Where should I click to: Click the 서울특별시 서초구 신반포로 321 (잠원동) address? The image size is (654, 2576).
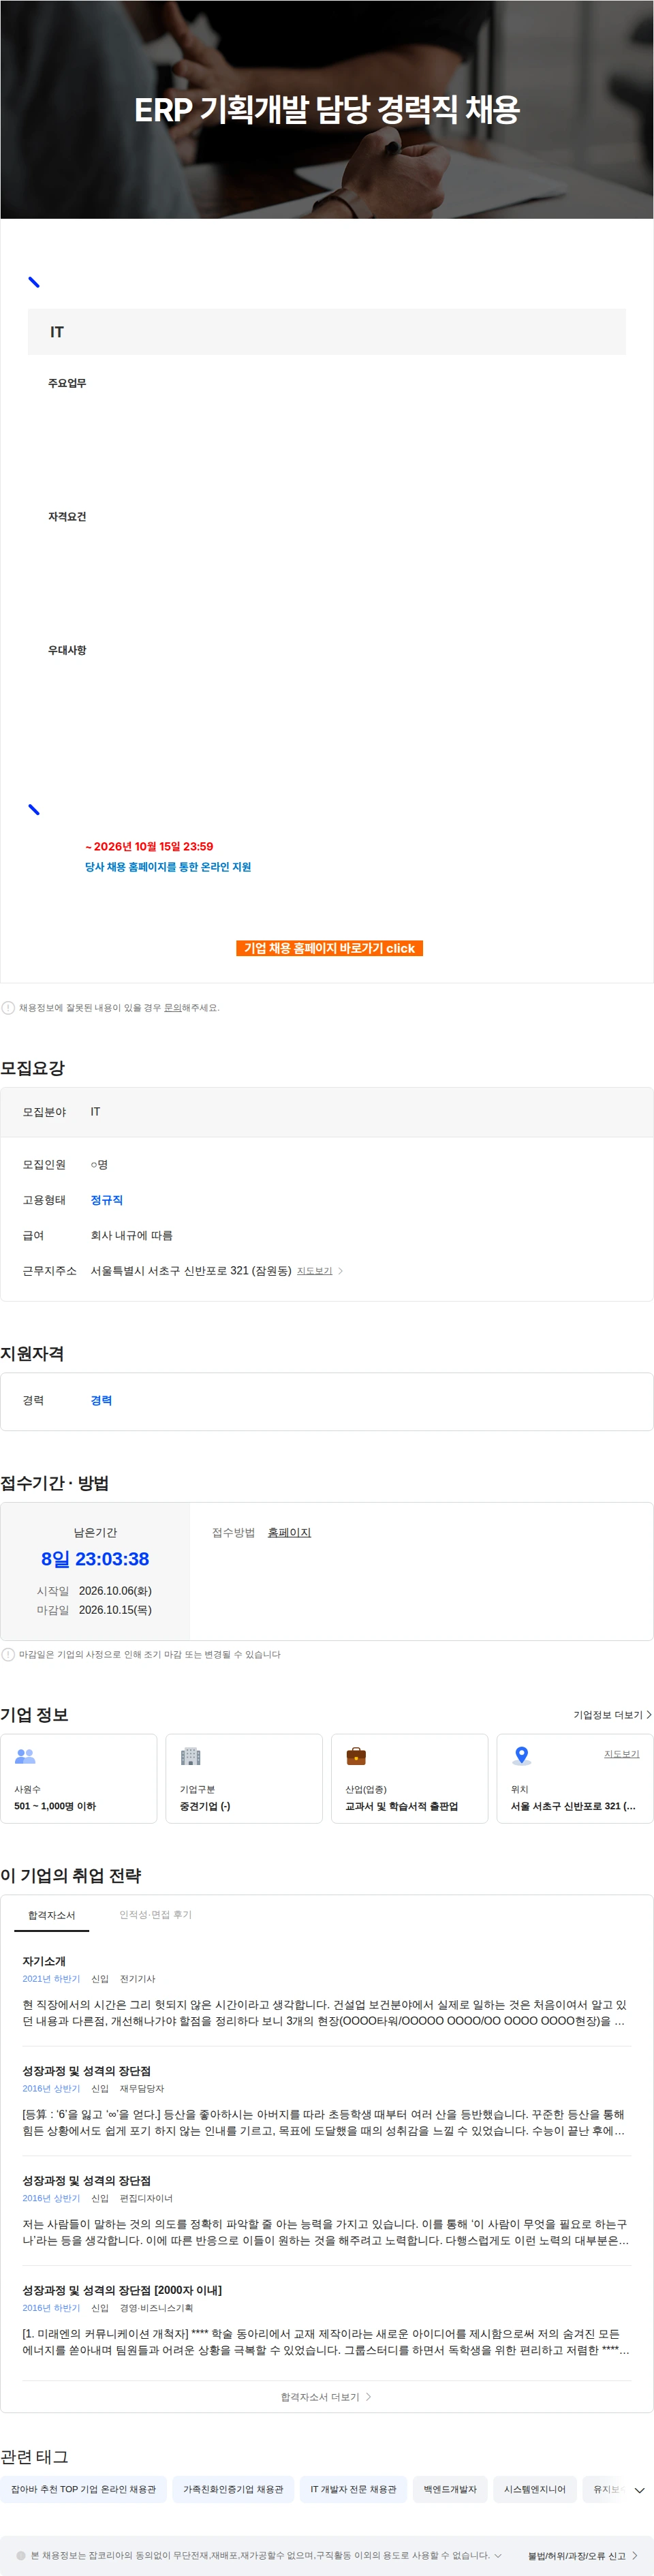pyautogui.click(x=191, y=1271)
